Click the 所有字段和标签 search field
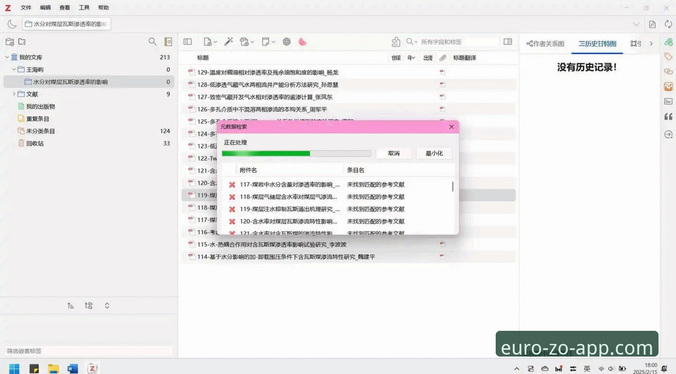 pyautogui.click(x=459, y=42)
